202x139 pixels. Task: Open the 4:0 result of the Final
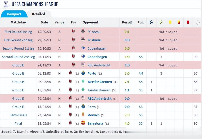[x=127, y=123]
